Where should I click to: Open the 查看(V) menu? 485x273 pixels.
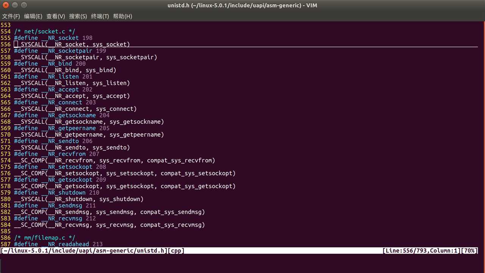click(56, 16)
